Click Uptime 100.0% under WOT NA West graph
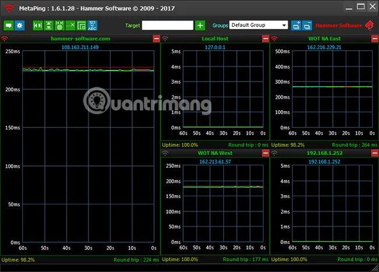Screen dimensions: 379x272 pos(180,259)
